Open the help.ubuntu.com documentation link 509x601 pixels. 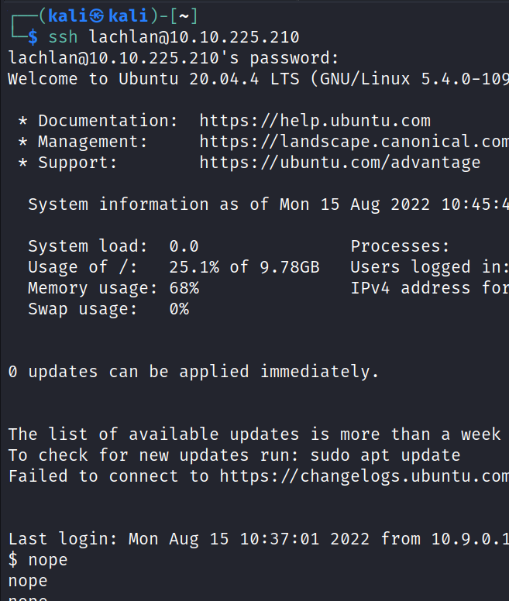coord(315,121)
